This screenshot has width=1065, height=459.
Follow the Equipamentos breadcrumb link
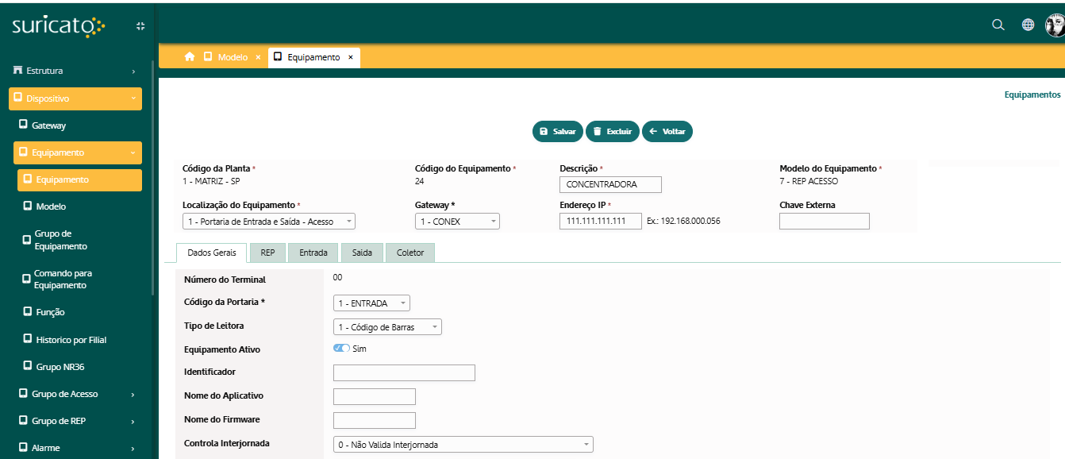(x=1032, y=94)
